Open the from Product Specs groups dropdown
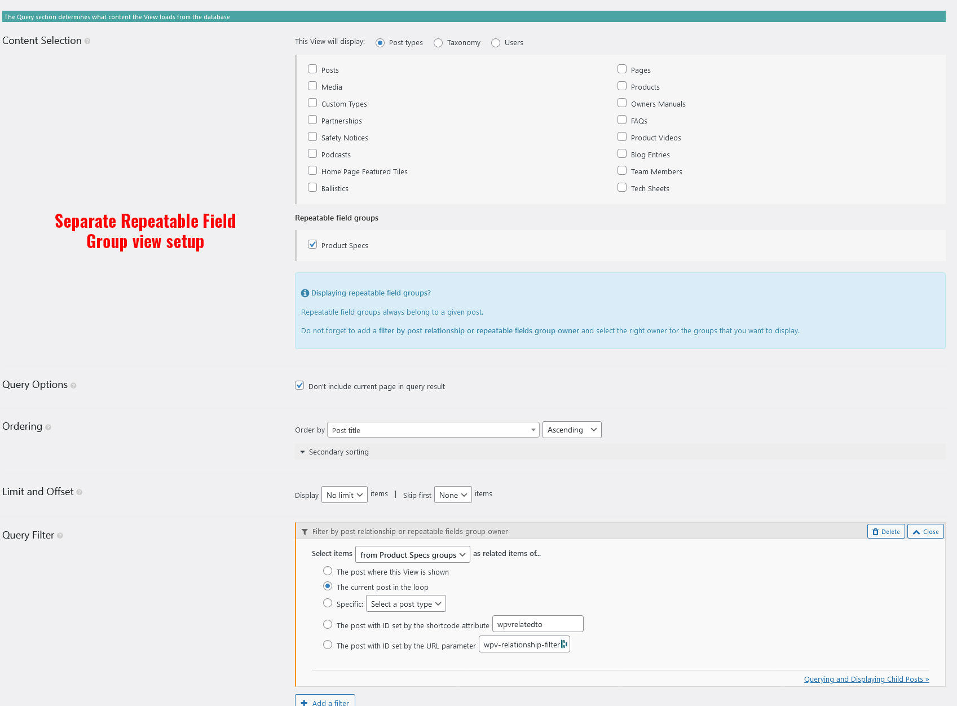Image resolution: width=957 pixels, height=706 pixels. coord(413,555)
